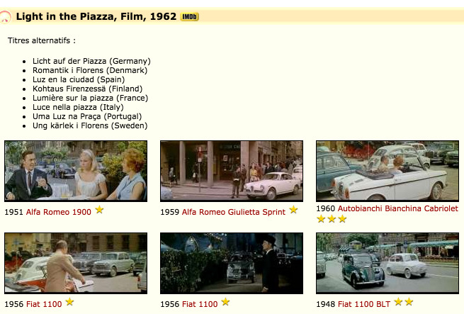Open the Fiat 1100 link under the night scene

click(x=200, y=304)
